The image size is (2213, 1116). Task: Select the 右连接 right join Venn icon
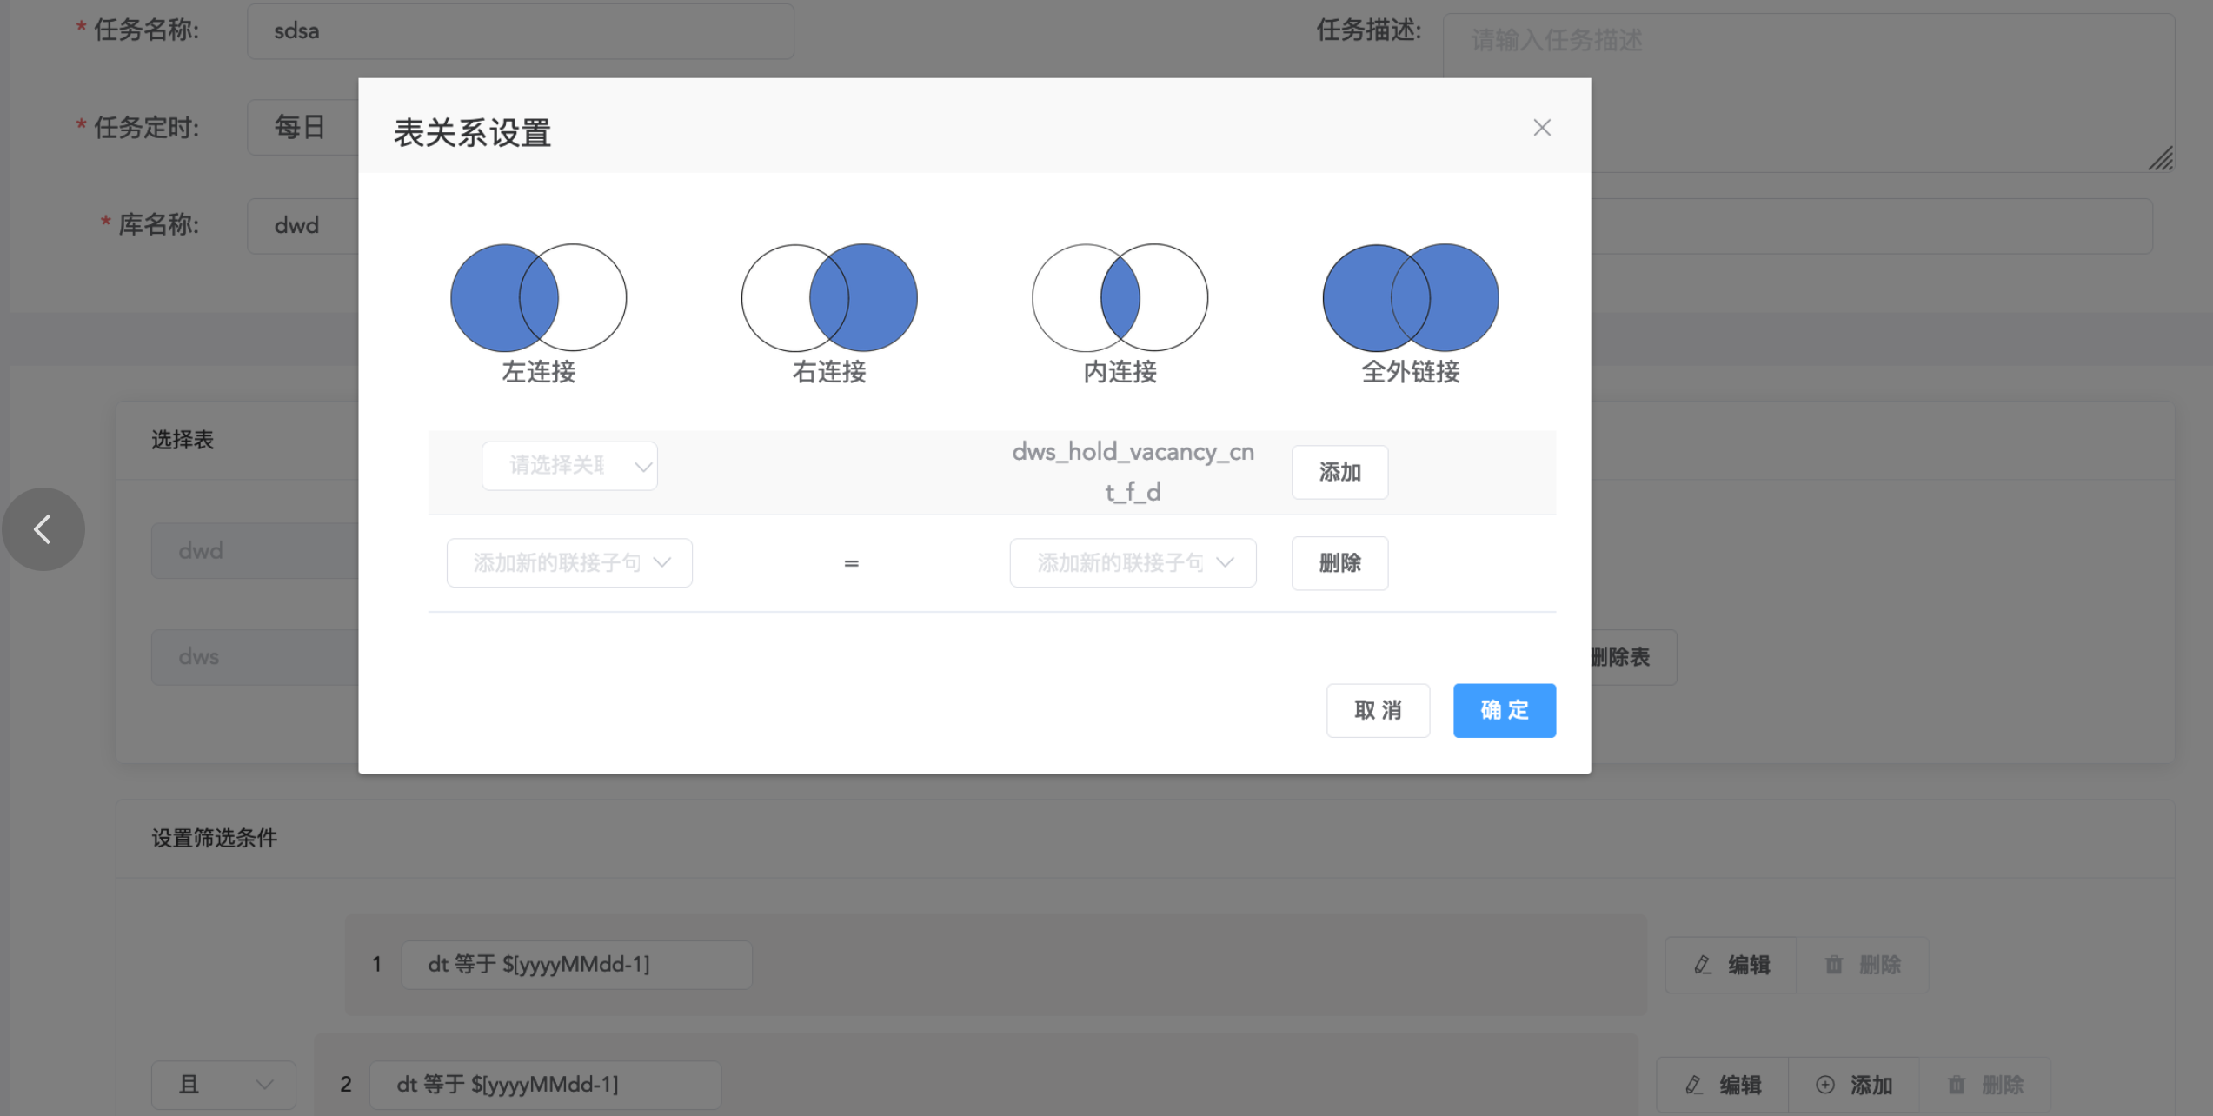pos(829,297)
